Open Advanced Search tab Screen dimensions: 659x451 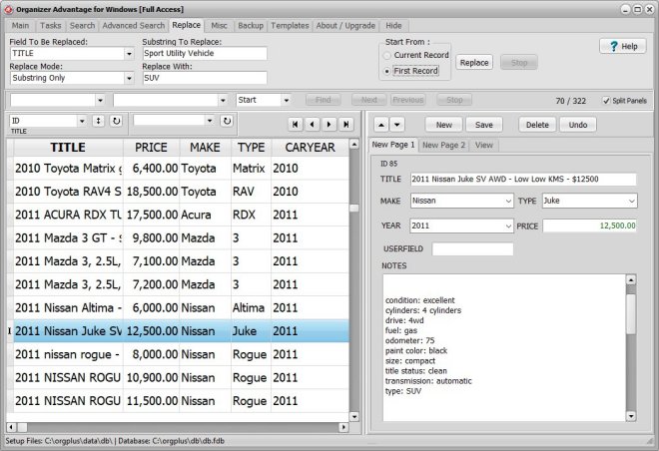(134, 26)
